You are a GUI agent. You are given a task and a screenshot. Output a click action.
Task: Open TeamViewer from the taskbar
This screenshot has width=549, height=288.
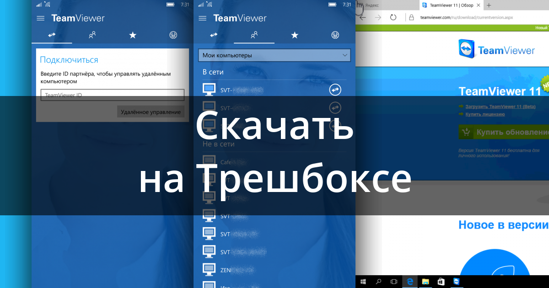coord(456,282)
